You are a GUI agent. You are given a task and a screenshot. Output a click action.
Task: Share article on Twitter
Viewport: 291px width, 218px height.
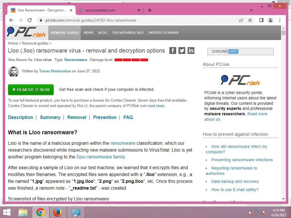[x=182, y=51]
